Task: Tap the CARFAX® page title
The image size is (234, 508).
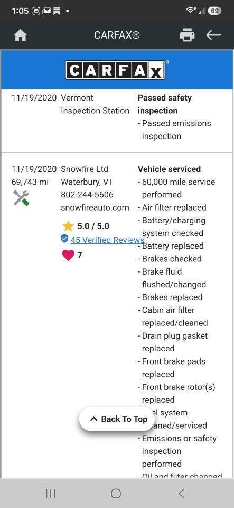Action: (x=117, y=35)
